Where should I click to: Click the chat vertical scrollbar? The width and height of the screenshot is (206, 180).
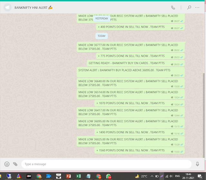204,115
